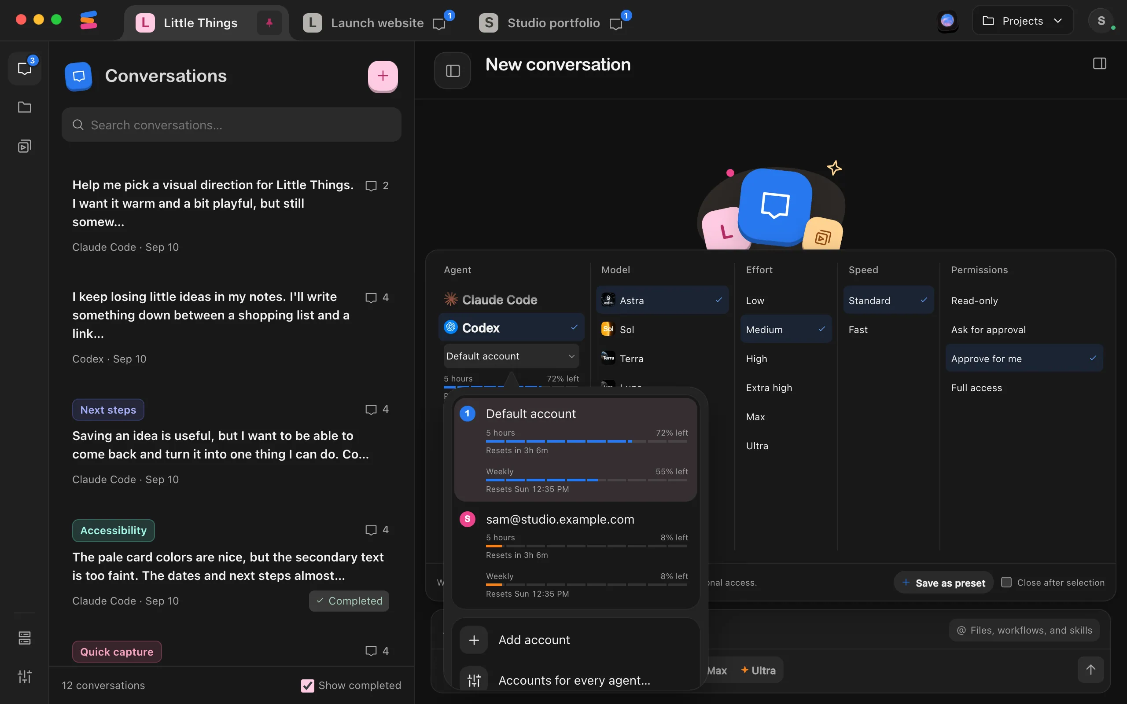Image resolution: width=1127 pixels, height=704 pixels.
Task: Click the Search conversations field
Action: (x=232, y=125)
